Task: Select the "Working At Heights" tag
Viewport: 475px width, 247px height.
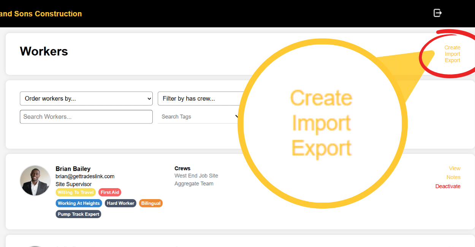Action: pos(79,203)
